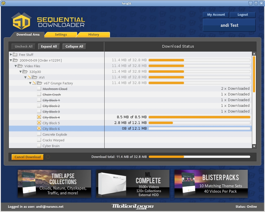Screen dimensions: 265x212
Task: Collapse the v67 Grunge Factory node arrow
Action: pos(30,83)
